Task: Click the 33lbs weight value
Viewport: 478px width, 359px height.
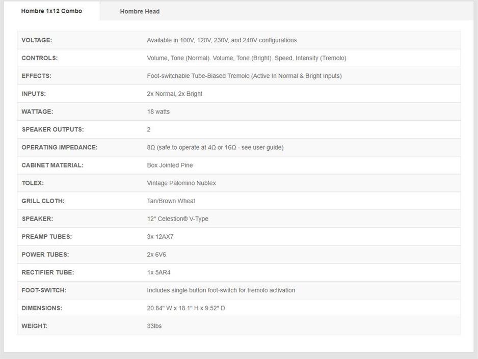Action: [x=154, y=326]
